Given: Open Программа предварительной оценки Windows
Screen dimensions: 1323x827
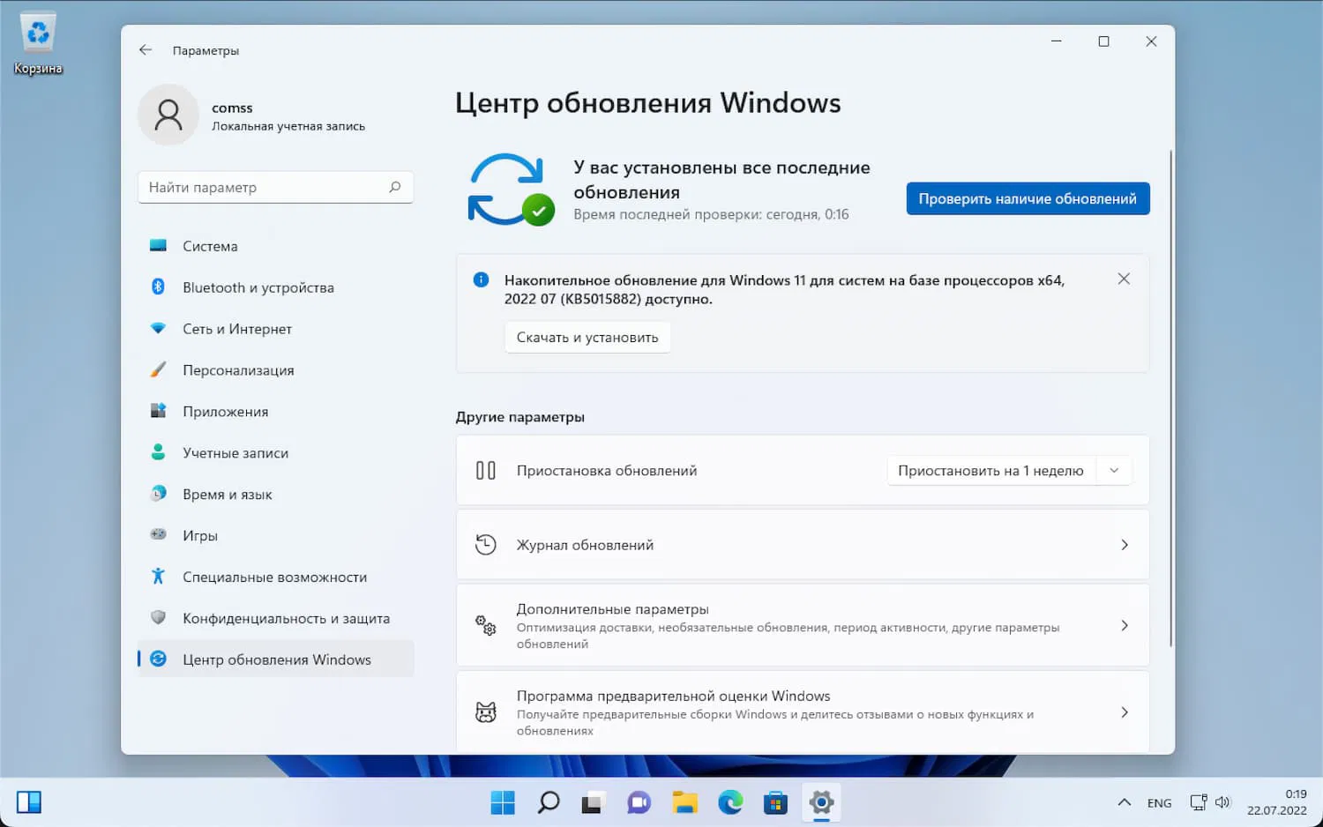Looking at the screenshot, I should (803, 712).
